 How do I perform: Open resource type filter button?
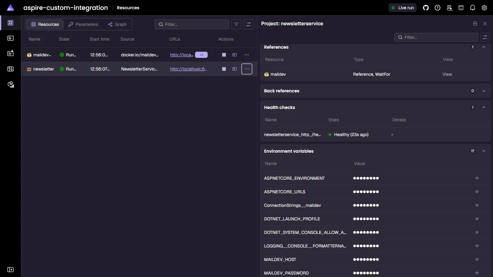coord(236,24)
